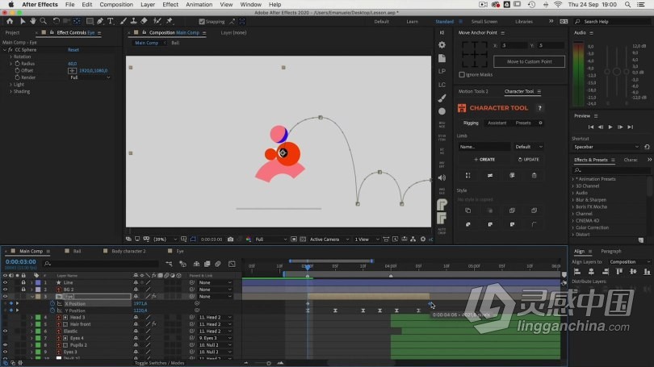Toggle the Radius stopwatch in Effect Controls
The height and width of the screenshot is (367, 654).
pos(17,64)
